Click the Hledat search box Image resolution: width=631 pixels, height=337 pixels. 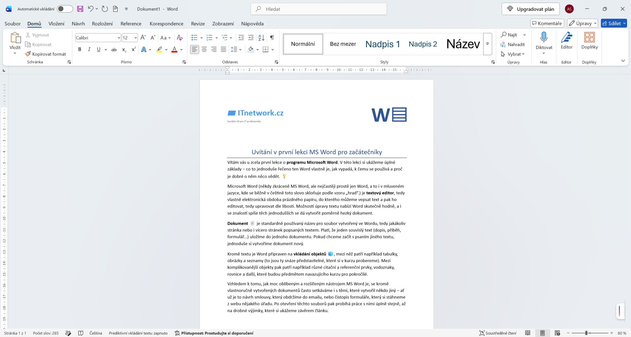pyautogui.click(x=318, y=9)
